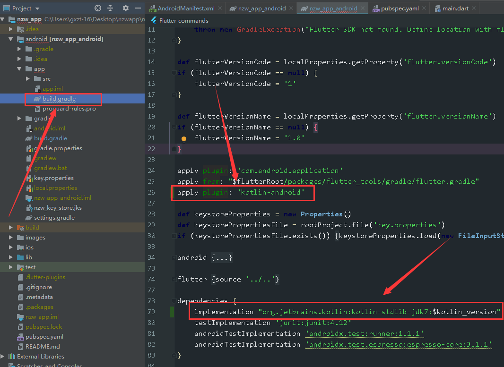Collapse the android module folder
Screen dimensions: 504x367
(x=11, y=39)
